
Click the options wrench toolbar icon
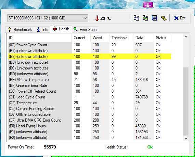click(164, 18)
